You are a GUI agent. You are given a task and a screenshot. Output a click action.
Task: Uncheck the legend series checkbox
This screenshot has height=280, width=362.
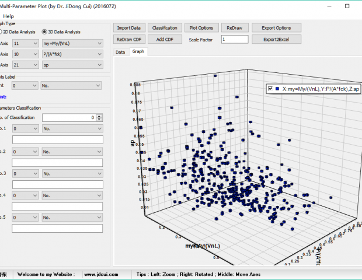point(270,89)
